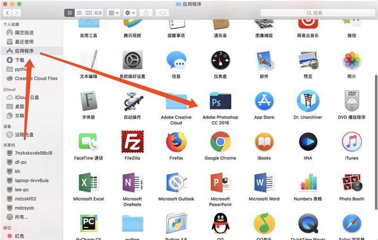The height and width of the screenshot is (240, 378).
Task: Open the gear action menu dropdown
Action: point(129,13)
